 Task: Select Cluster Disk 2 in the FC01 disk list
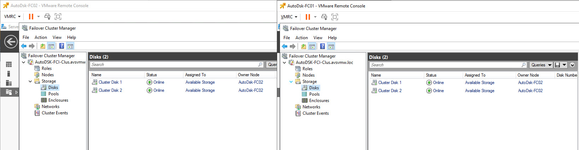coord(390,91)
